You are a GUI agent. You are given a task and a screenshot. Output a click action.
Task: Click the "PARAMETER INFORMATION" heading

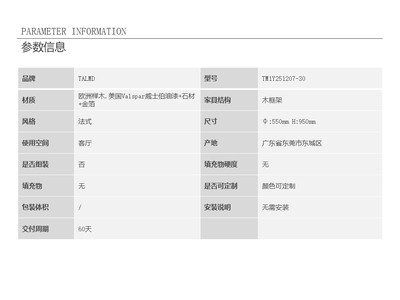tap(74, 32)
